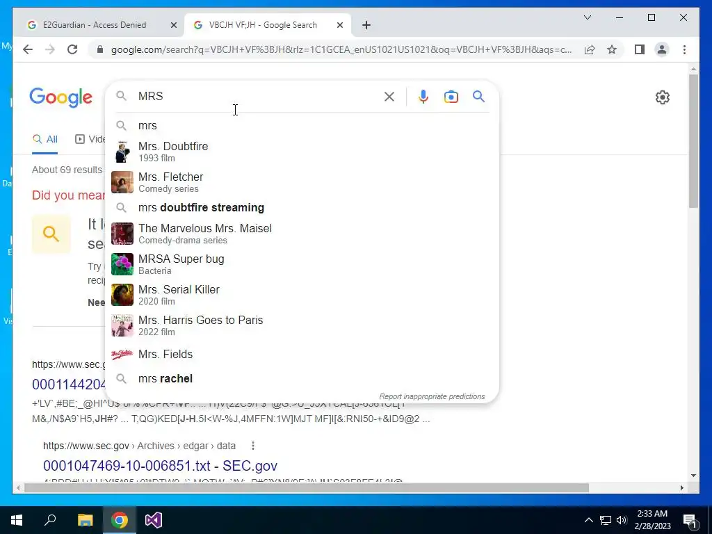Click the right arrow of horizontal scrollbar
Viewport: 712px width, 534px height.
(x=682, y=488)
